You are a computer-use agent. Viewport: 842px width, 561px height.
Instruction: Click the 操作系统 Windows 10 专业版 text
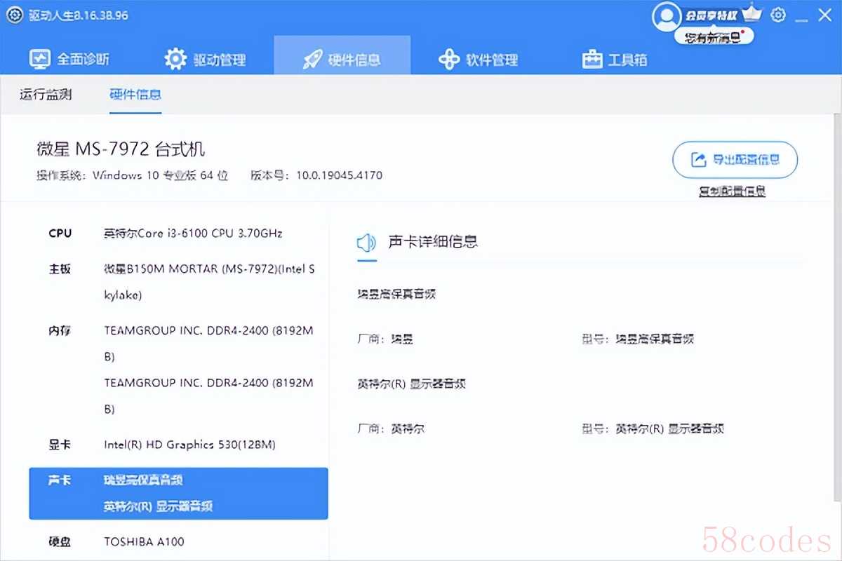pyautogui.click(x=133, y=175)
